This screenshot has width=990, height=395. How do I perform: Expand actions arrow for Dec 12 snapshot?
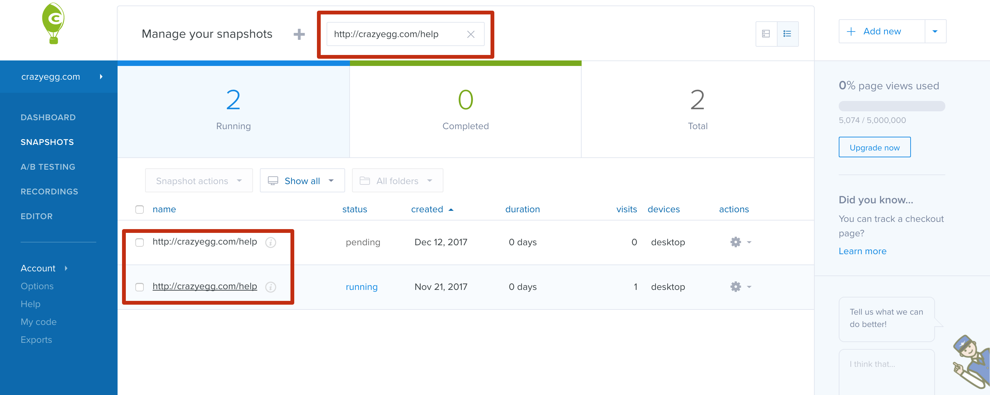tap(749, 242)
